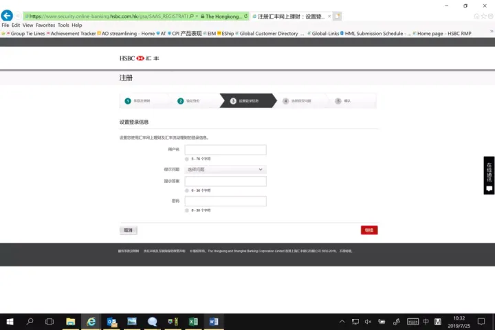
Task: Open Windows Start menu
Action: pyautogui.click(x=10, y=322)
